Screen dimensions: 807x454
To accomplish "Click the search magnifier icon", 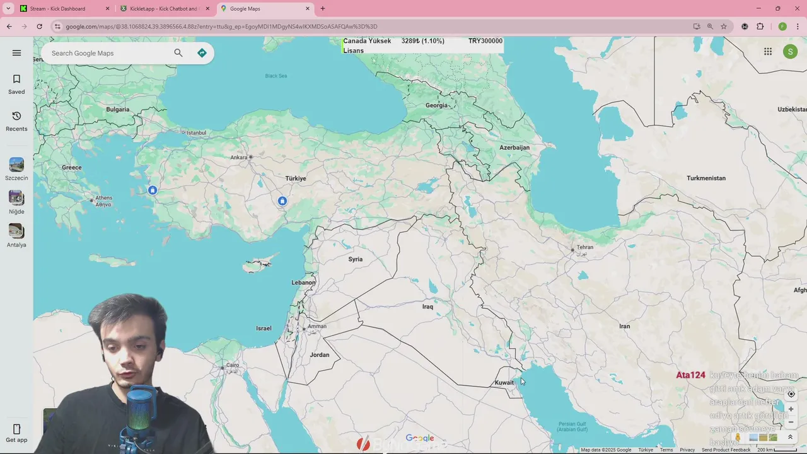I will tap(178, 53).
